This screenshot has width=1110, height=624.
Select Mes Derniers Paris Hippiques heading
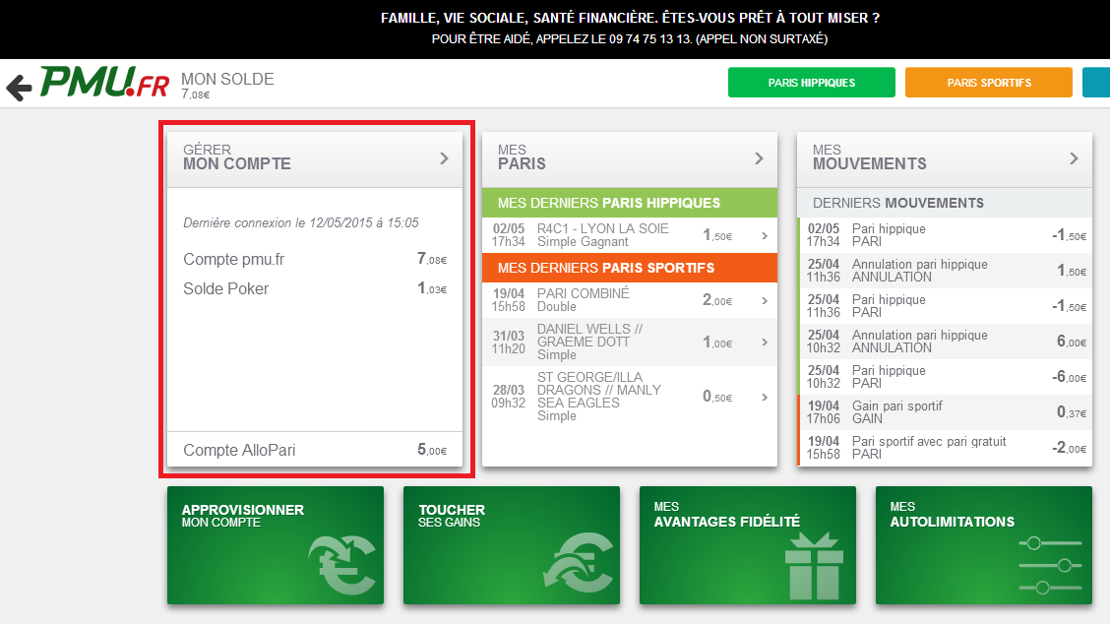[630, 203]
